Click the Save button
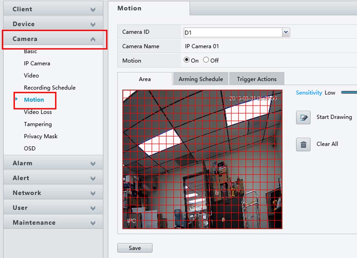This screenshot has width=357, height=258. 135,248
